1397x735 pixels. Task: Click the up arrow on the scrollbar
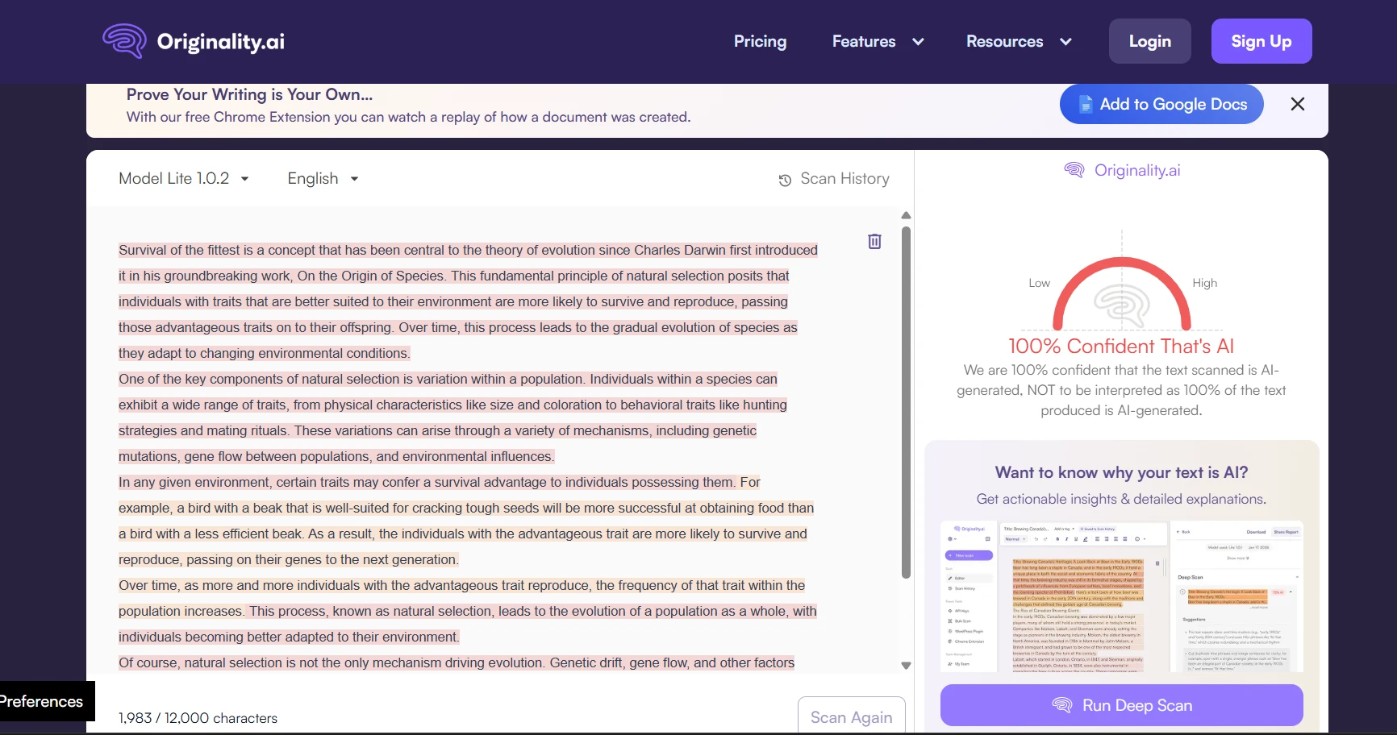[x=906, y=215]
